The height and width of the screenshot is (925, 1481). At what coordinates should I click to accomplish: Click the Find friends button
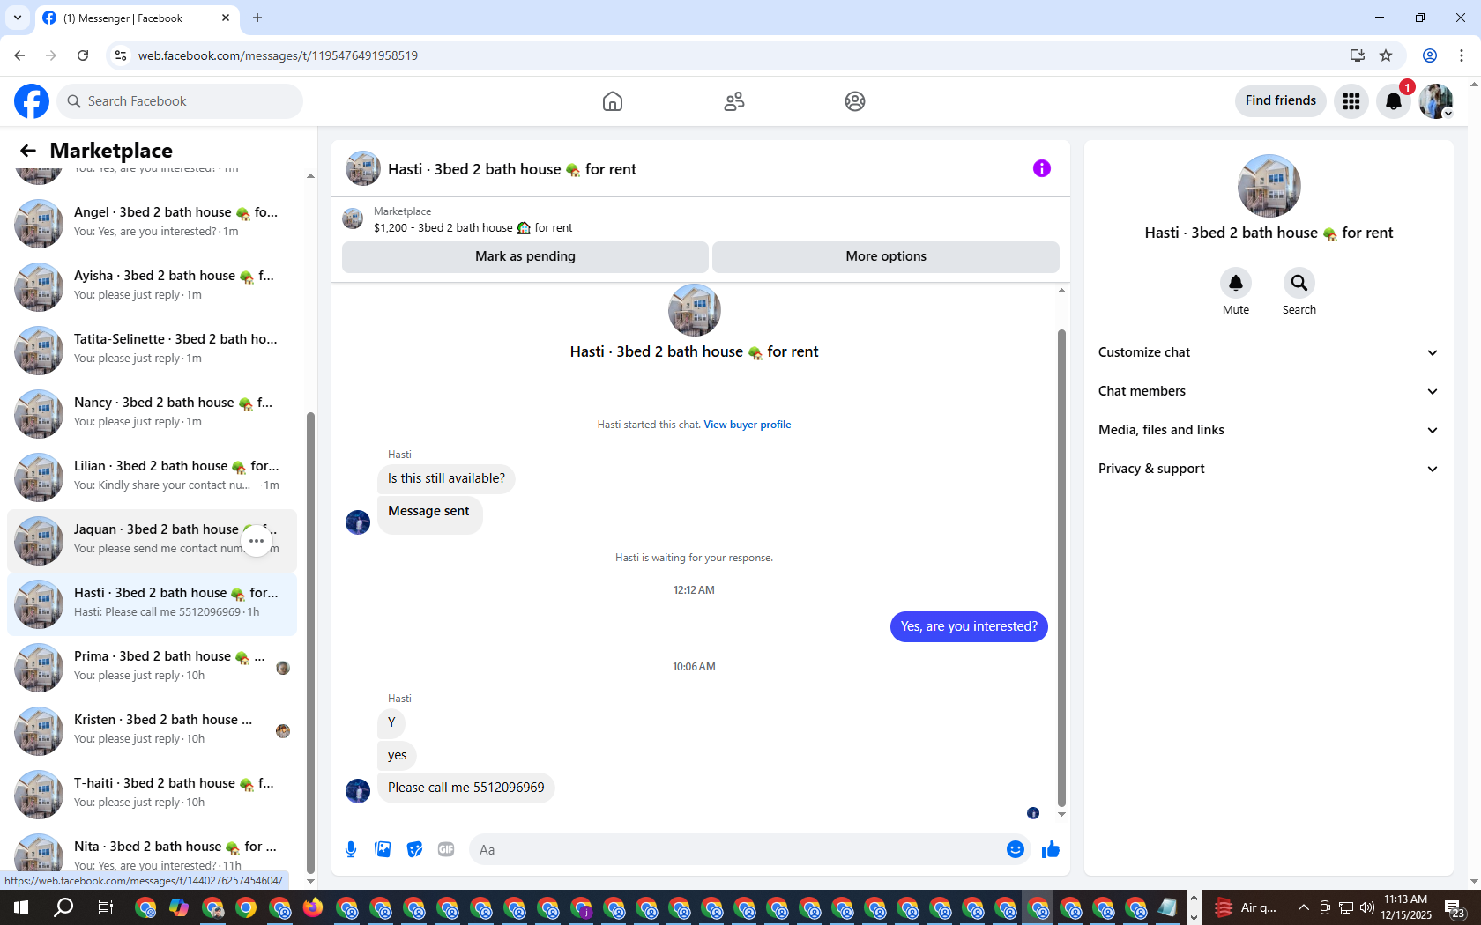click(x=1281, y=101)
